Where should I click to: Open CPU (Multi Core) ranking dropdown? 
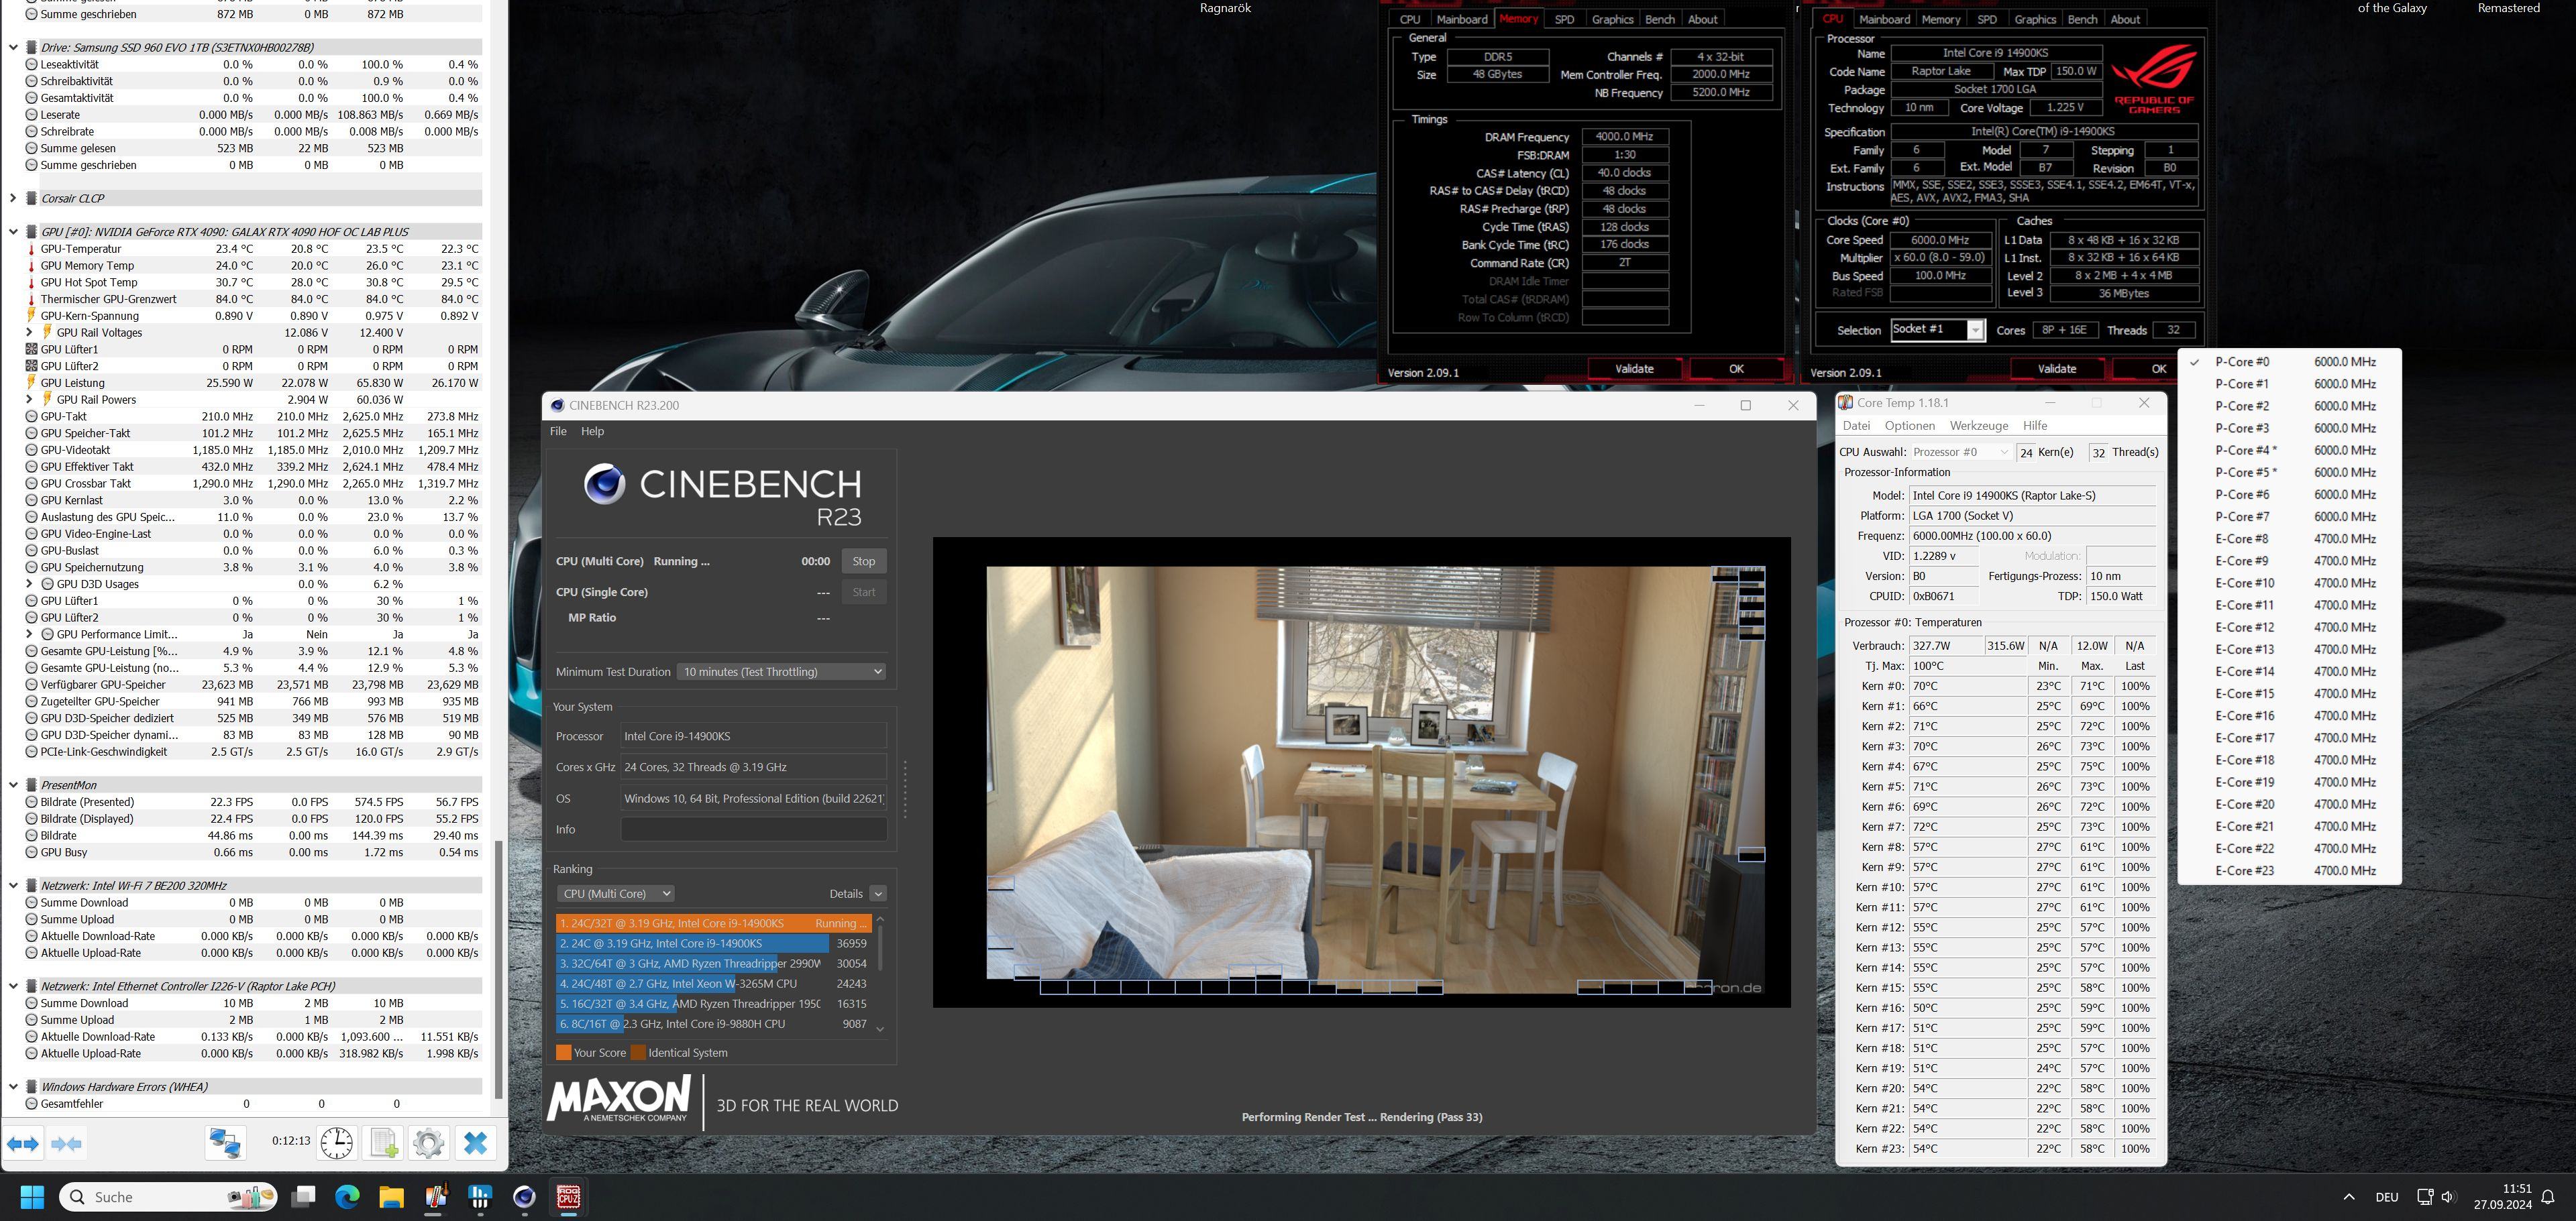(x=615, y=893)
